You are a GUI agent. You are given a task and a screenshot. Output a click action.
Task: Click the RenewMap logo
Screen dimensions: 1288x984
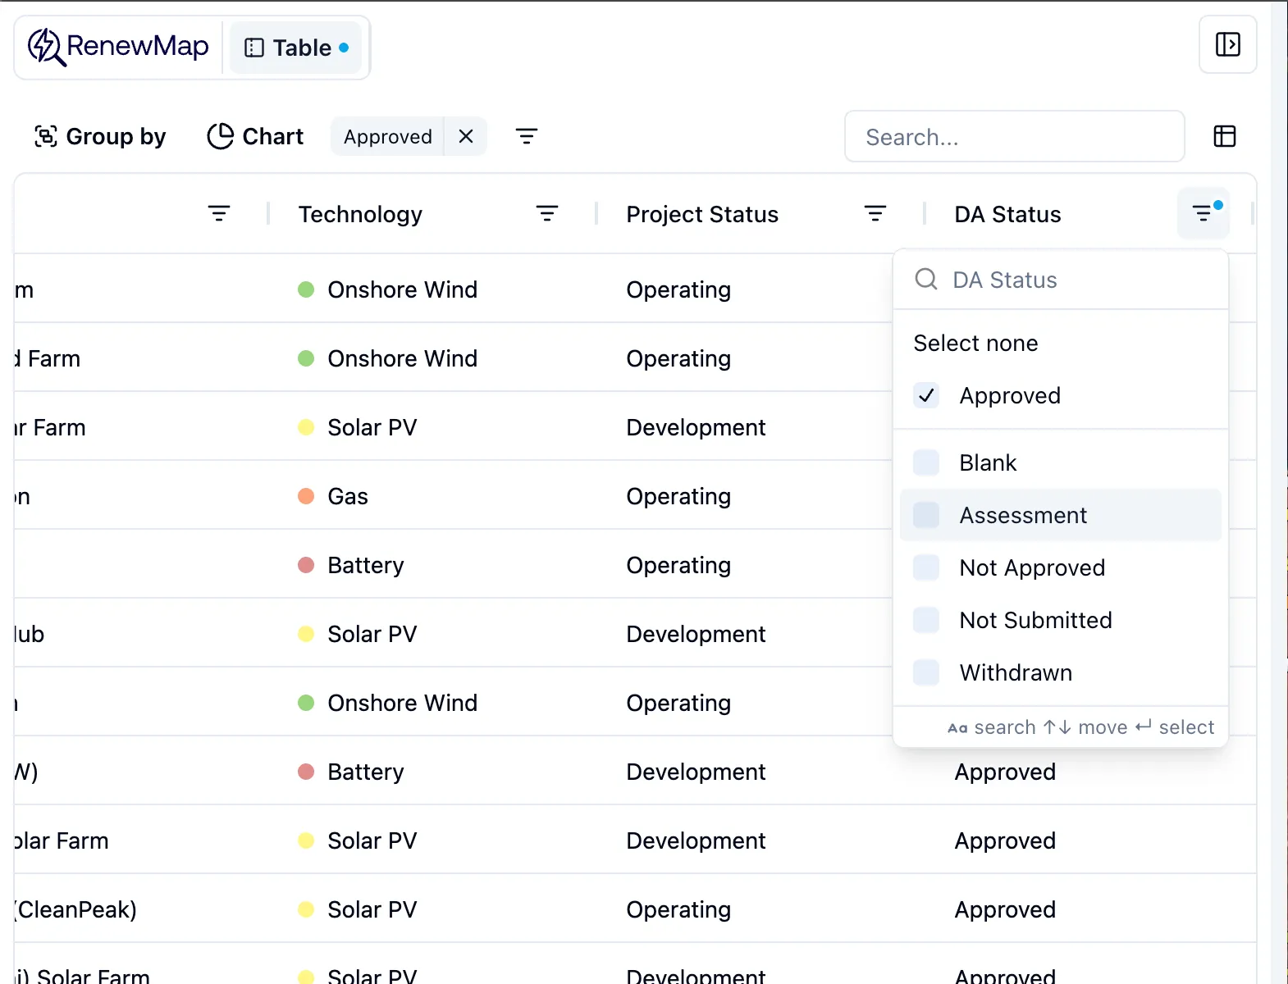click(x=118, y=47)
